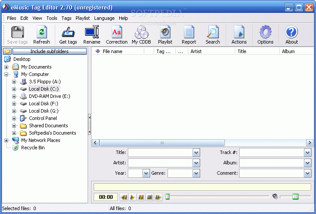Click the scroll right arrow
Viewport: 316px width, 214px height.
[x=310, y=143]
